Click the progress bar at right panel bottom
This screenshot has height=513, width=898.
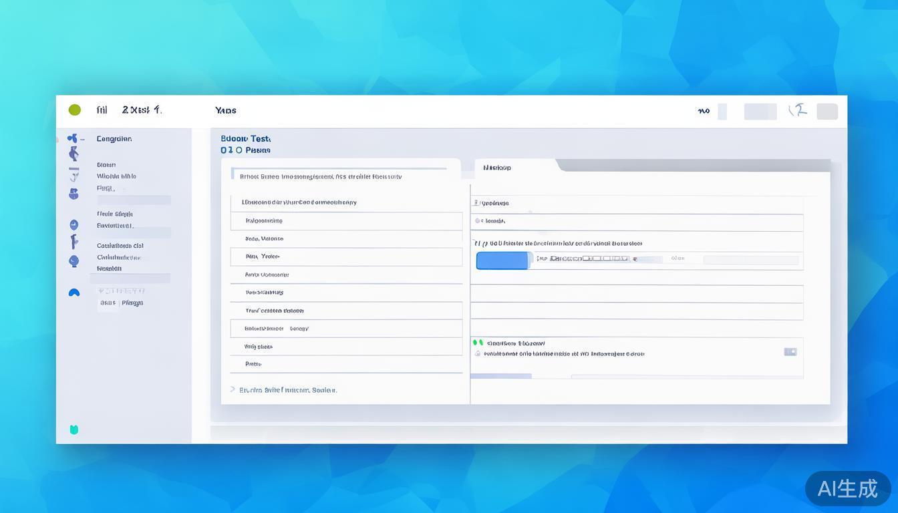point(501,376)
